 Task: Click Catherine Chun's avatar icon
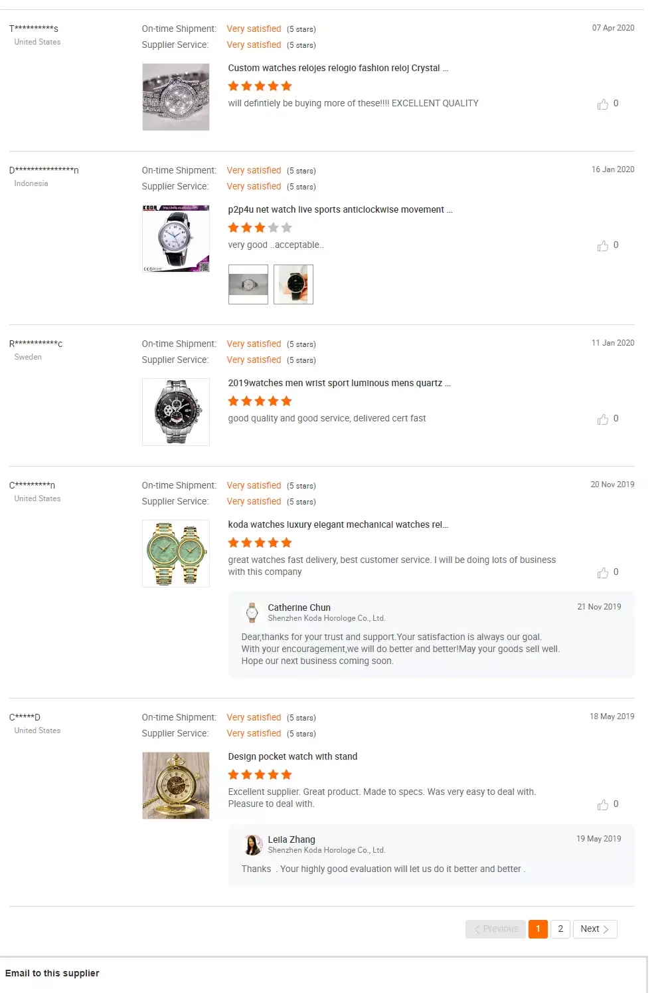(252, 612)
